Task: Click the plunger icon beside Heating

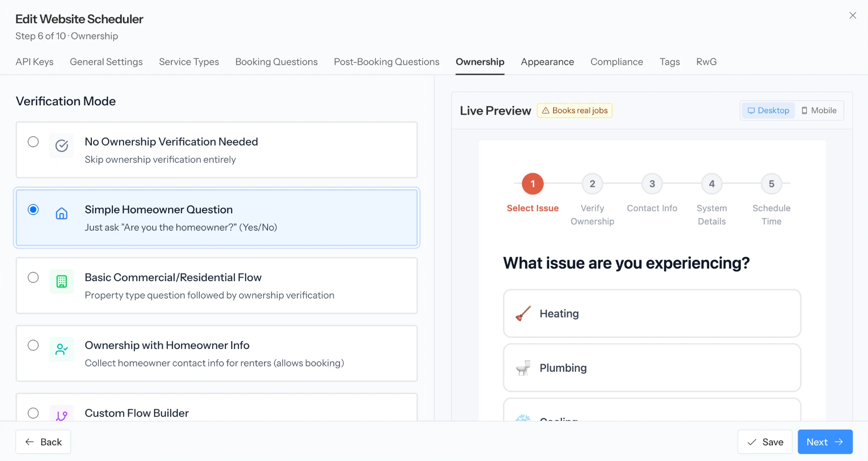Action: click(x=523, y=314)
